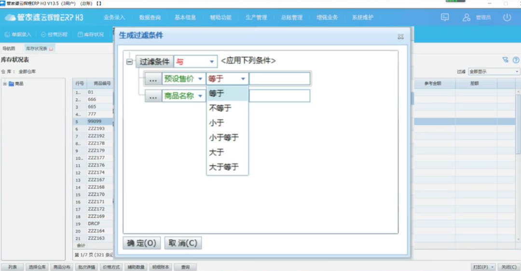Click the 批次详情 button
The image size is (521, 271).
pos(87,267)
